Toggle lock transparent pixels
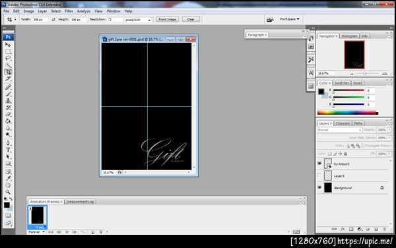This screenshot has width=396, height=248. click(329, 154)
